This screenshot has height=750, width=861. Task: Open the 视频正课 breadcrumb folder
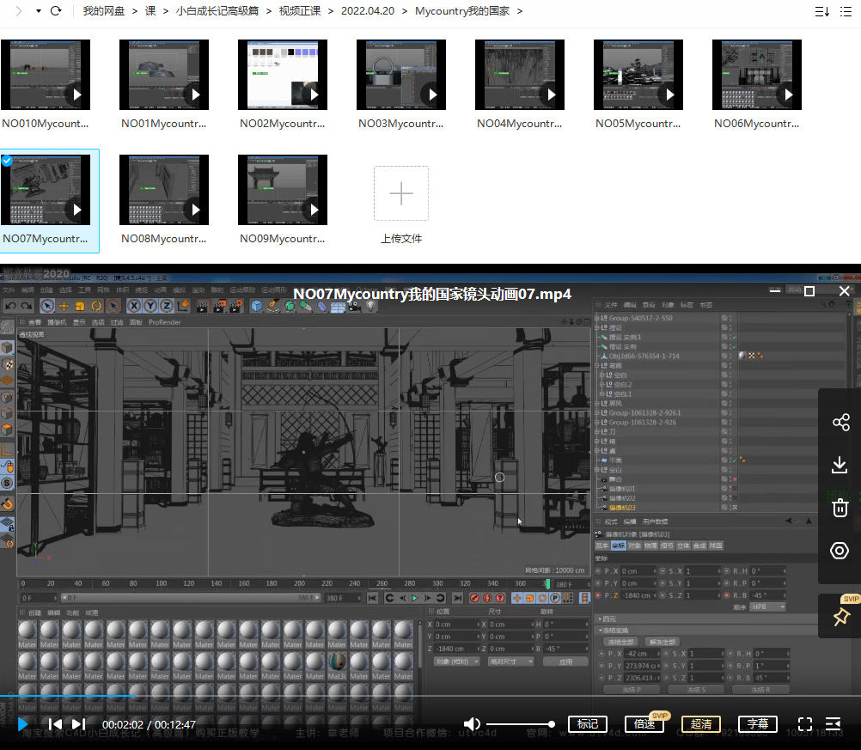(x=300, y=11)
